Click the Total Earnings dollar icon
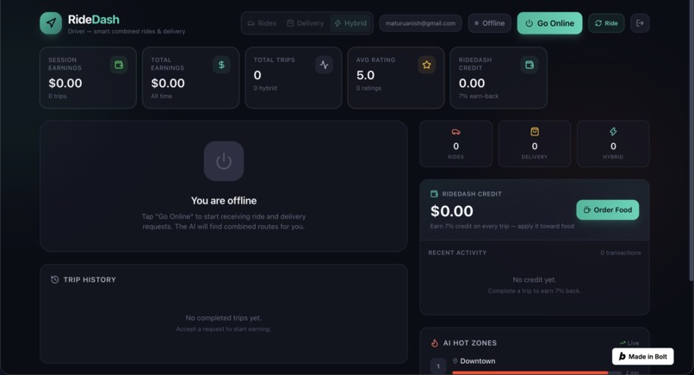The image size is (694, 375). (221, 65)
